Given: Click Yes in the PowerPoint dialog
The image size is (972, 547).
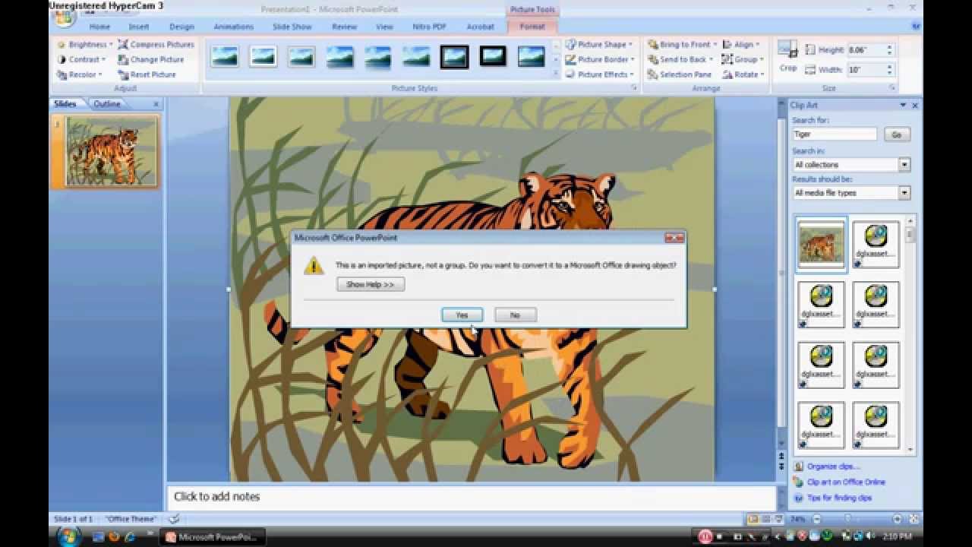Looking at the screenshot, I should 462,315.
